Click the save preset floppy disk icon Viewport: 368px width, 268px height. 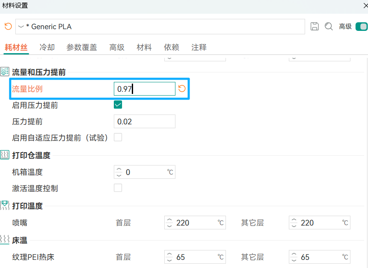315,27
